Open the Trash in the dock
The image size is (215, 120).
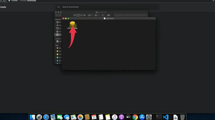(182, 117)
